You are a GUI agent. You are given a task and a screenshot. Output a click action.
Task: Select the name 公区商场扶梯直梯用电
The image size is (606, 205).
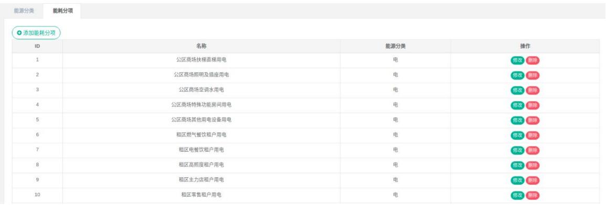click(x=201, y=60)
